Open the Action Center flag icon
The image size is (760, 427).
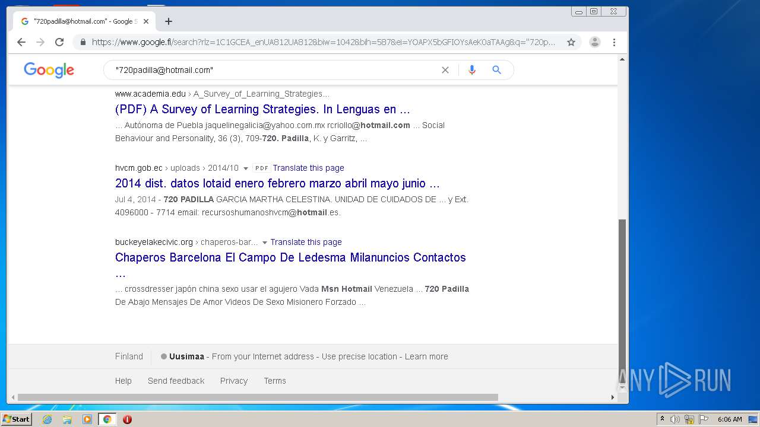[x=704, y=419]
